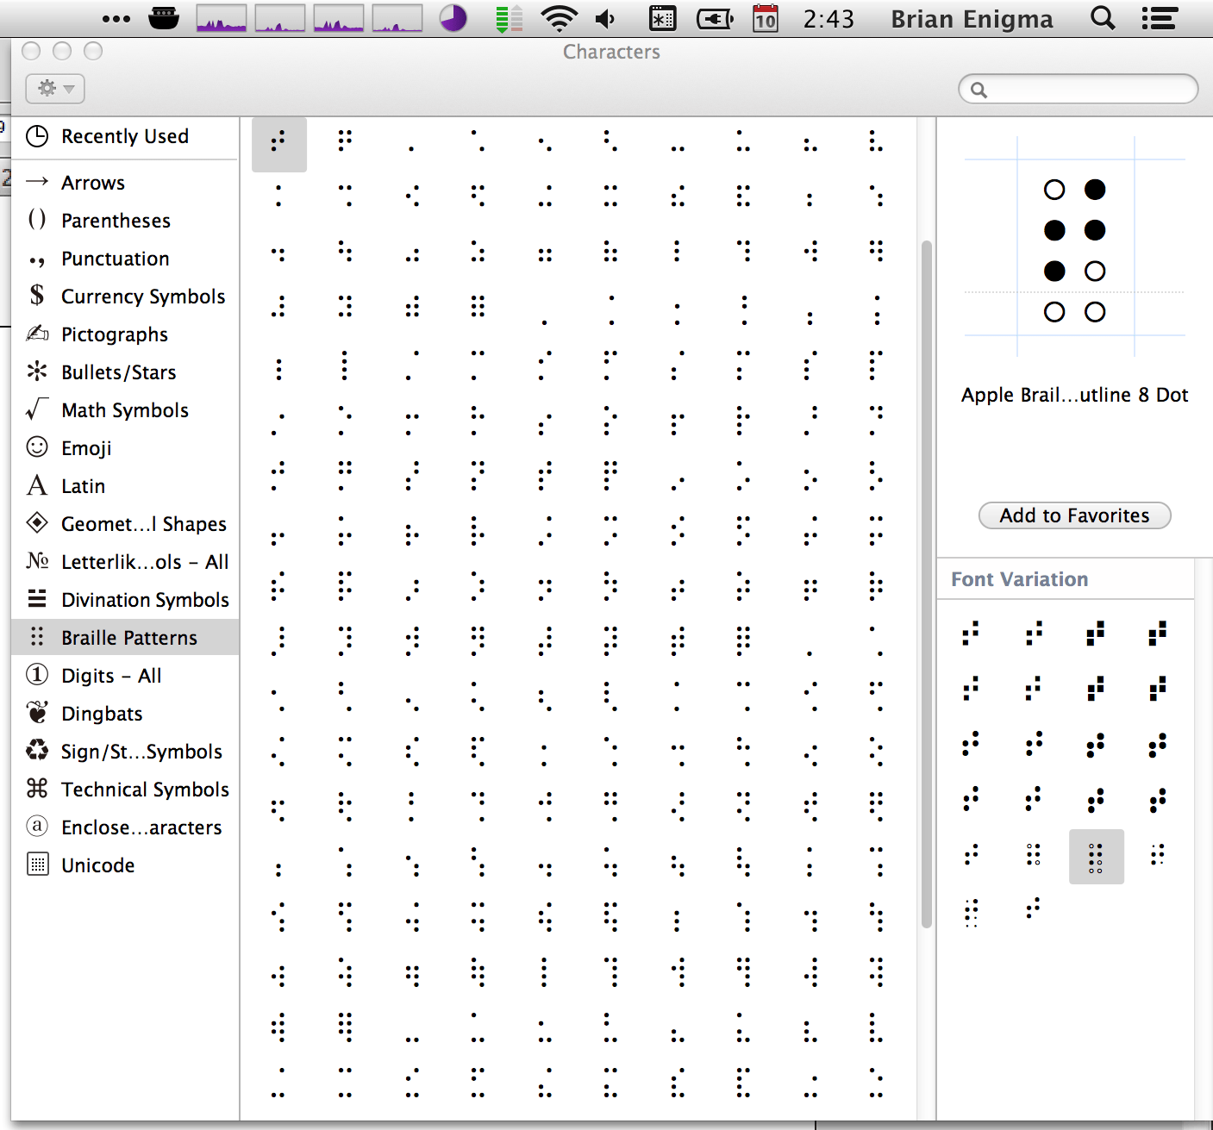Image resolution: width=1213 pixels, height=1130 pixels.
Task: Open the Sign/St…Symbols recycling category
Action: coord(125,752)
